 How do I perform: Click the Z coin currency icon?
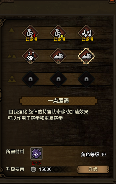click(33, 169)
